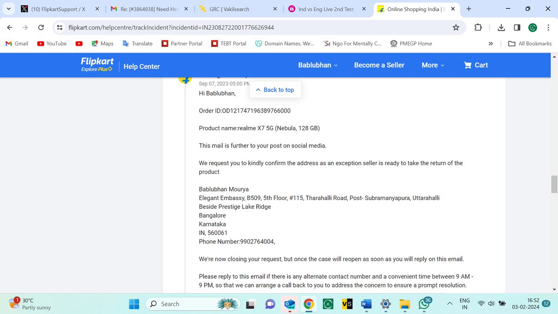
Task: Open Outlook (new) from the taskbar
Action: point(289,304)
